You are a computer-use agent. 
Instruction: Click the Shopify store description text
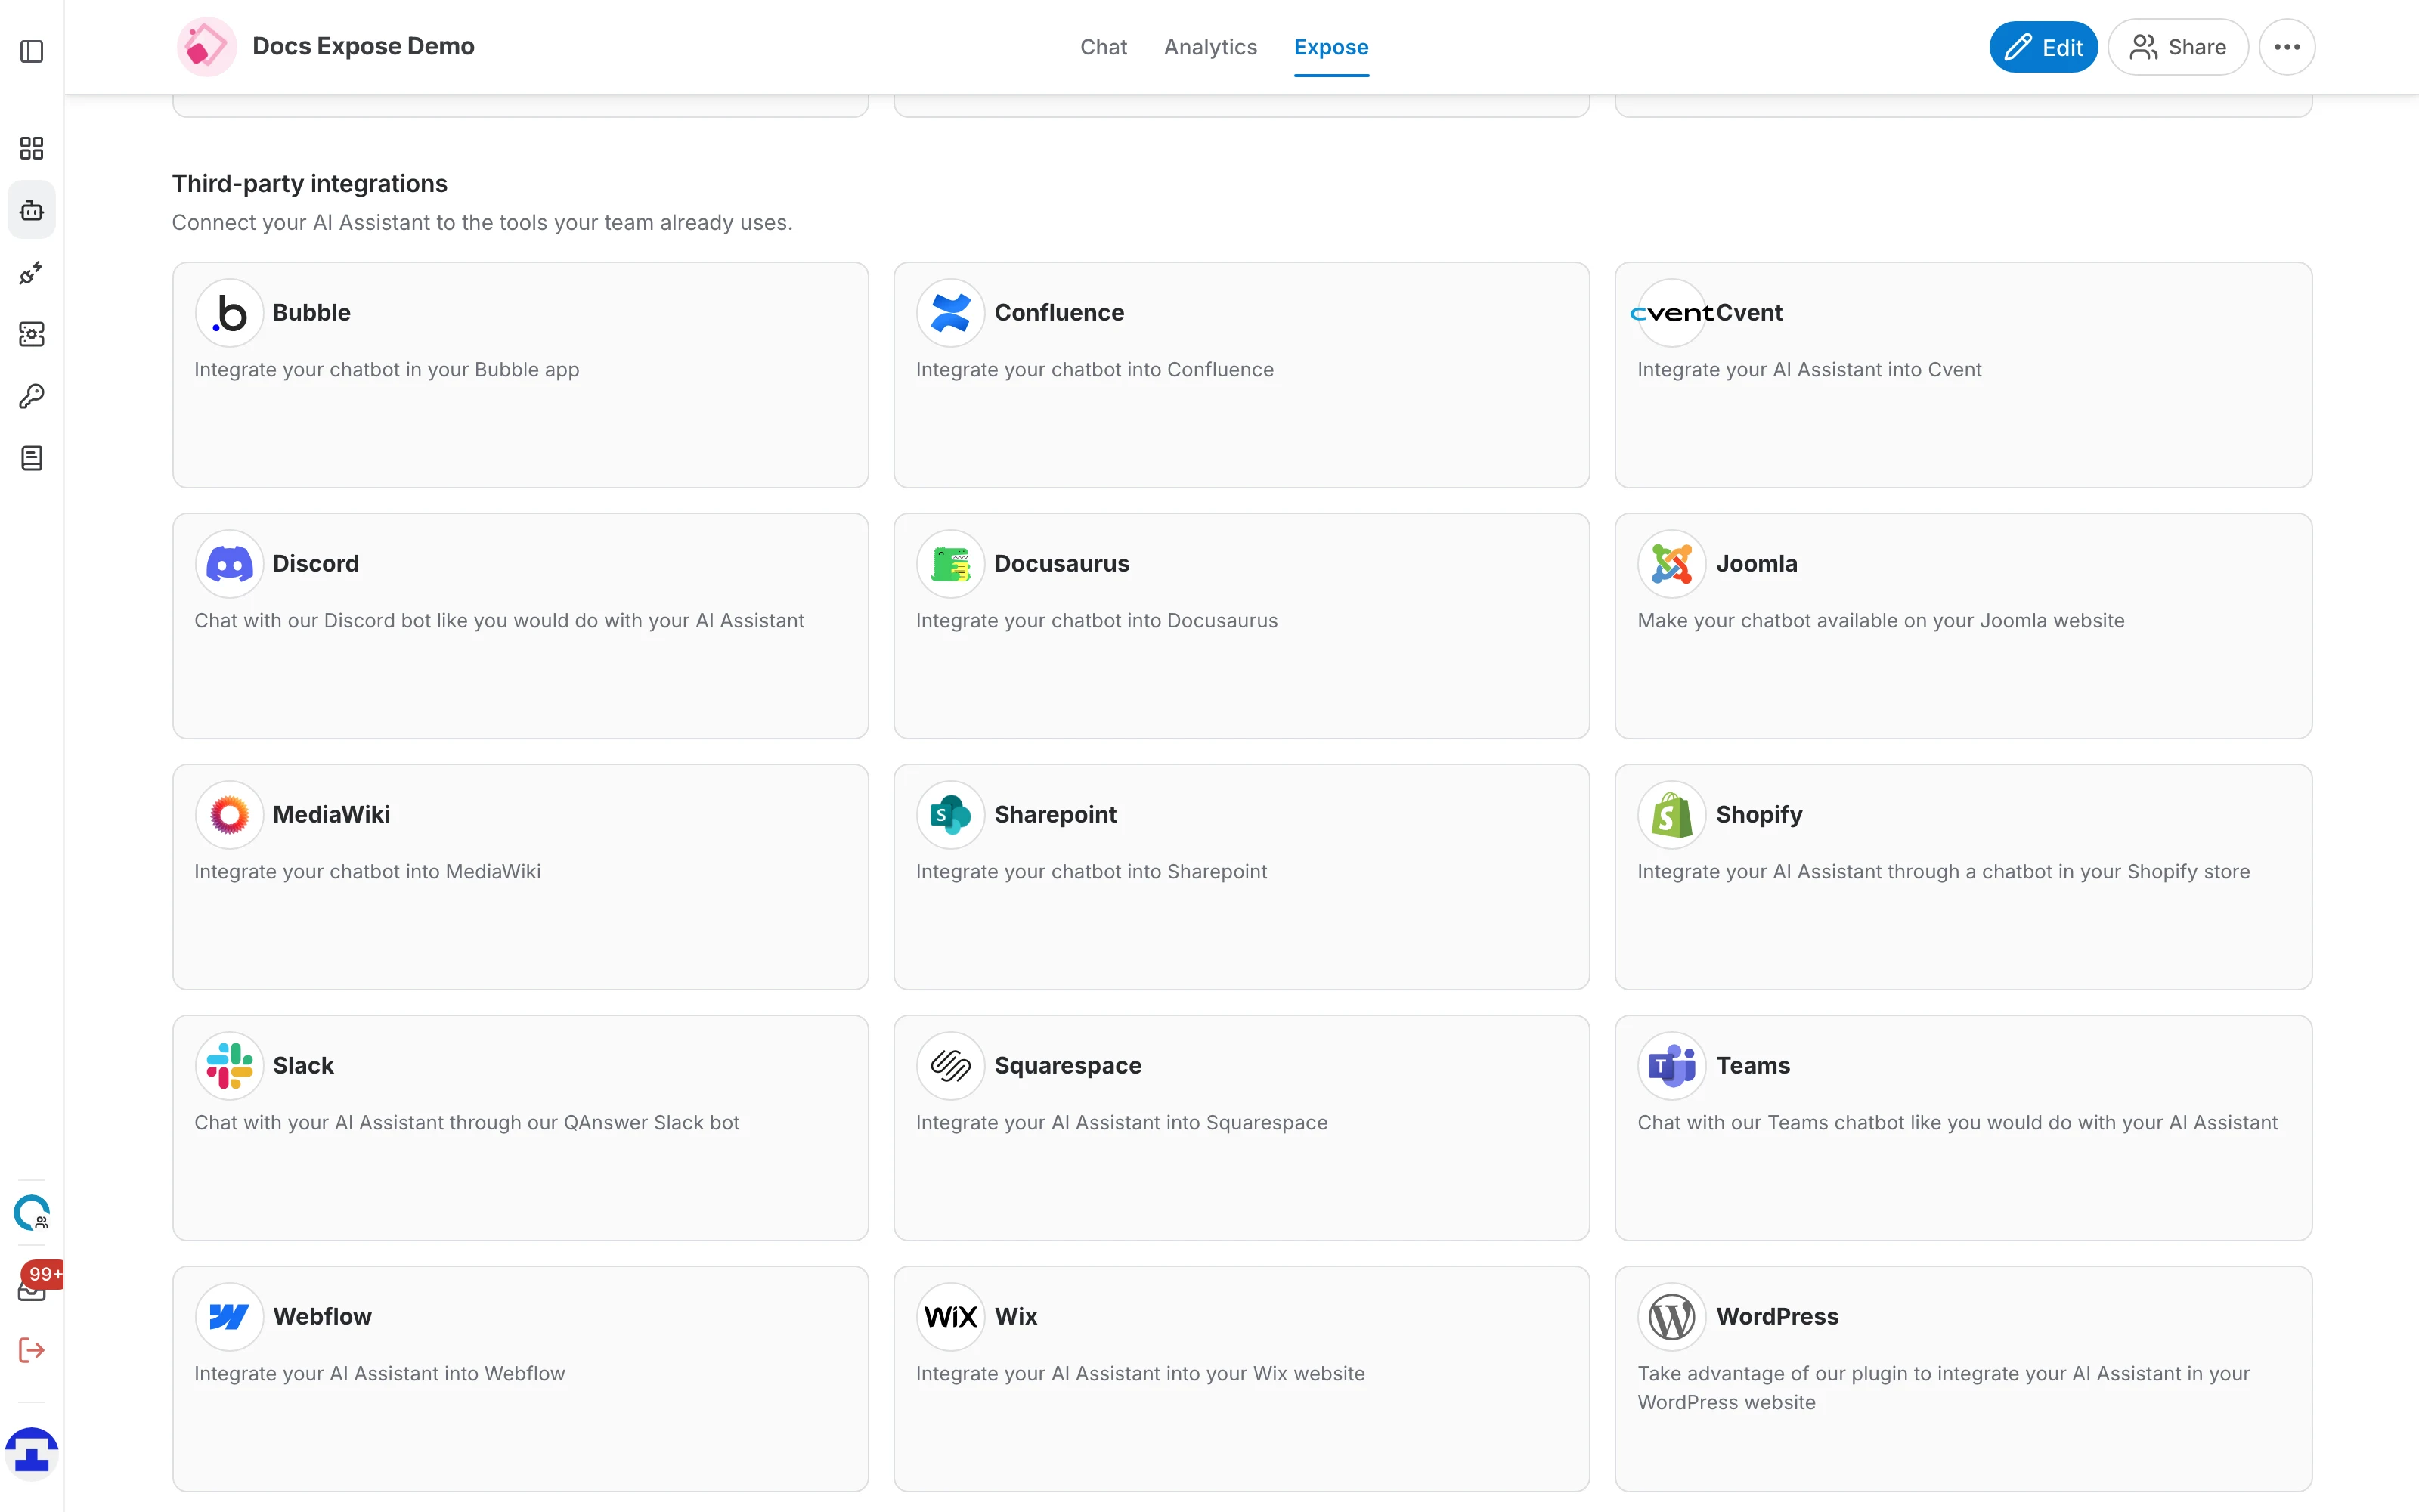pyautogui.click(x=1944, y=872)
